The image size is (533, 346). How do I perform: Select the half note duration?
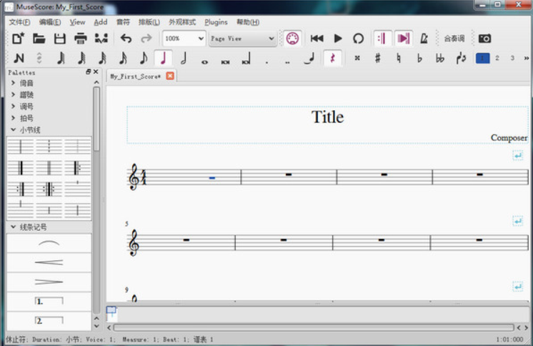coord(184,58)
